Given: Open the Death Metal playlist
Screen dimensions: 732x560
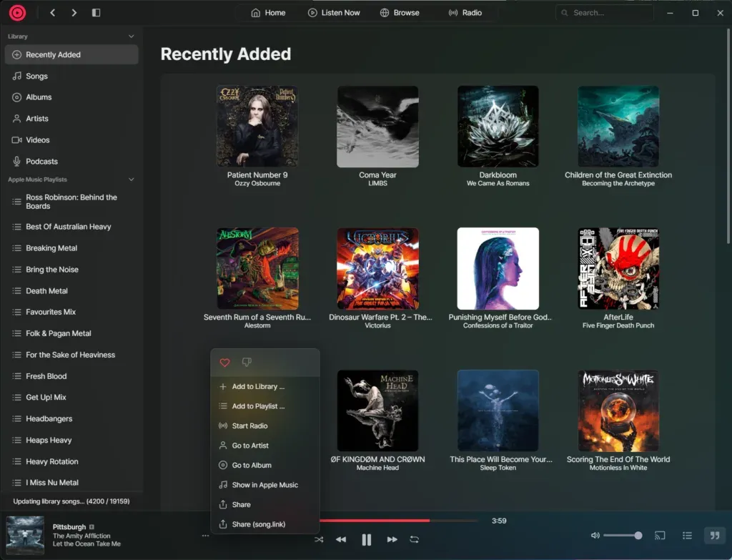Looking at the screenshot, I should 71,290.
